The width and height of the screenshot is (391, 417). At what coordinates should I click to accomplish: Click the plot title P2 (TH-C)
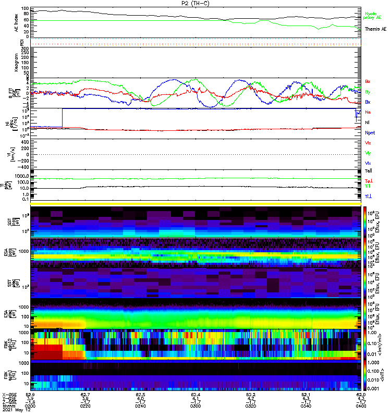[x=195, y=3]
